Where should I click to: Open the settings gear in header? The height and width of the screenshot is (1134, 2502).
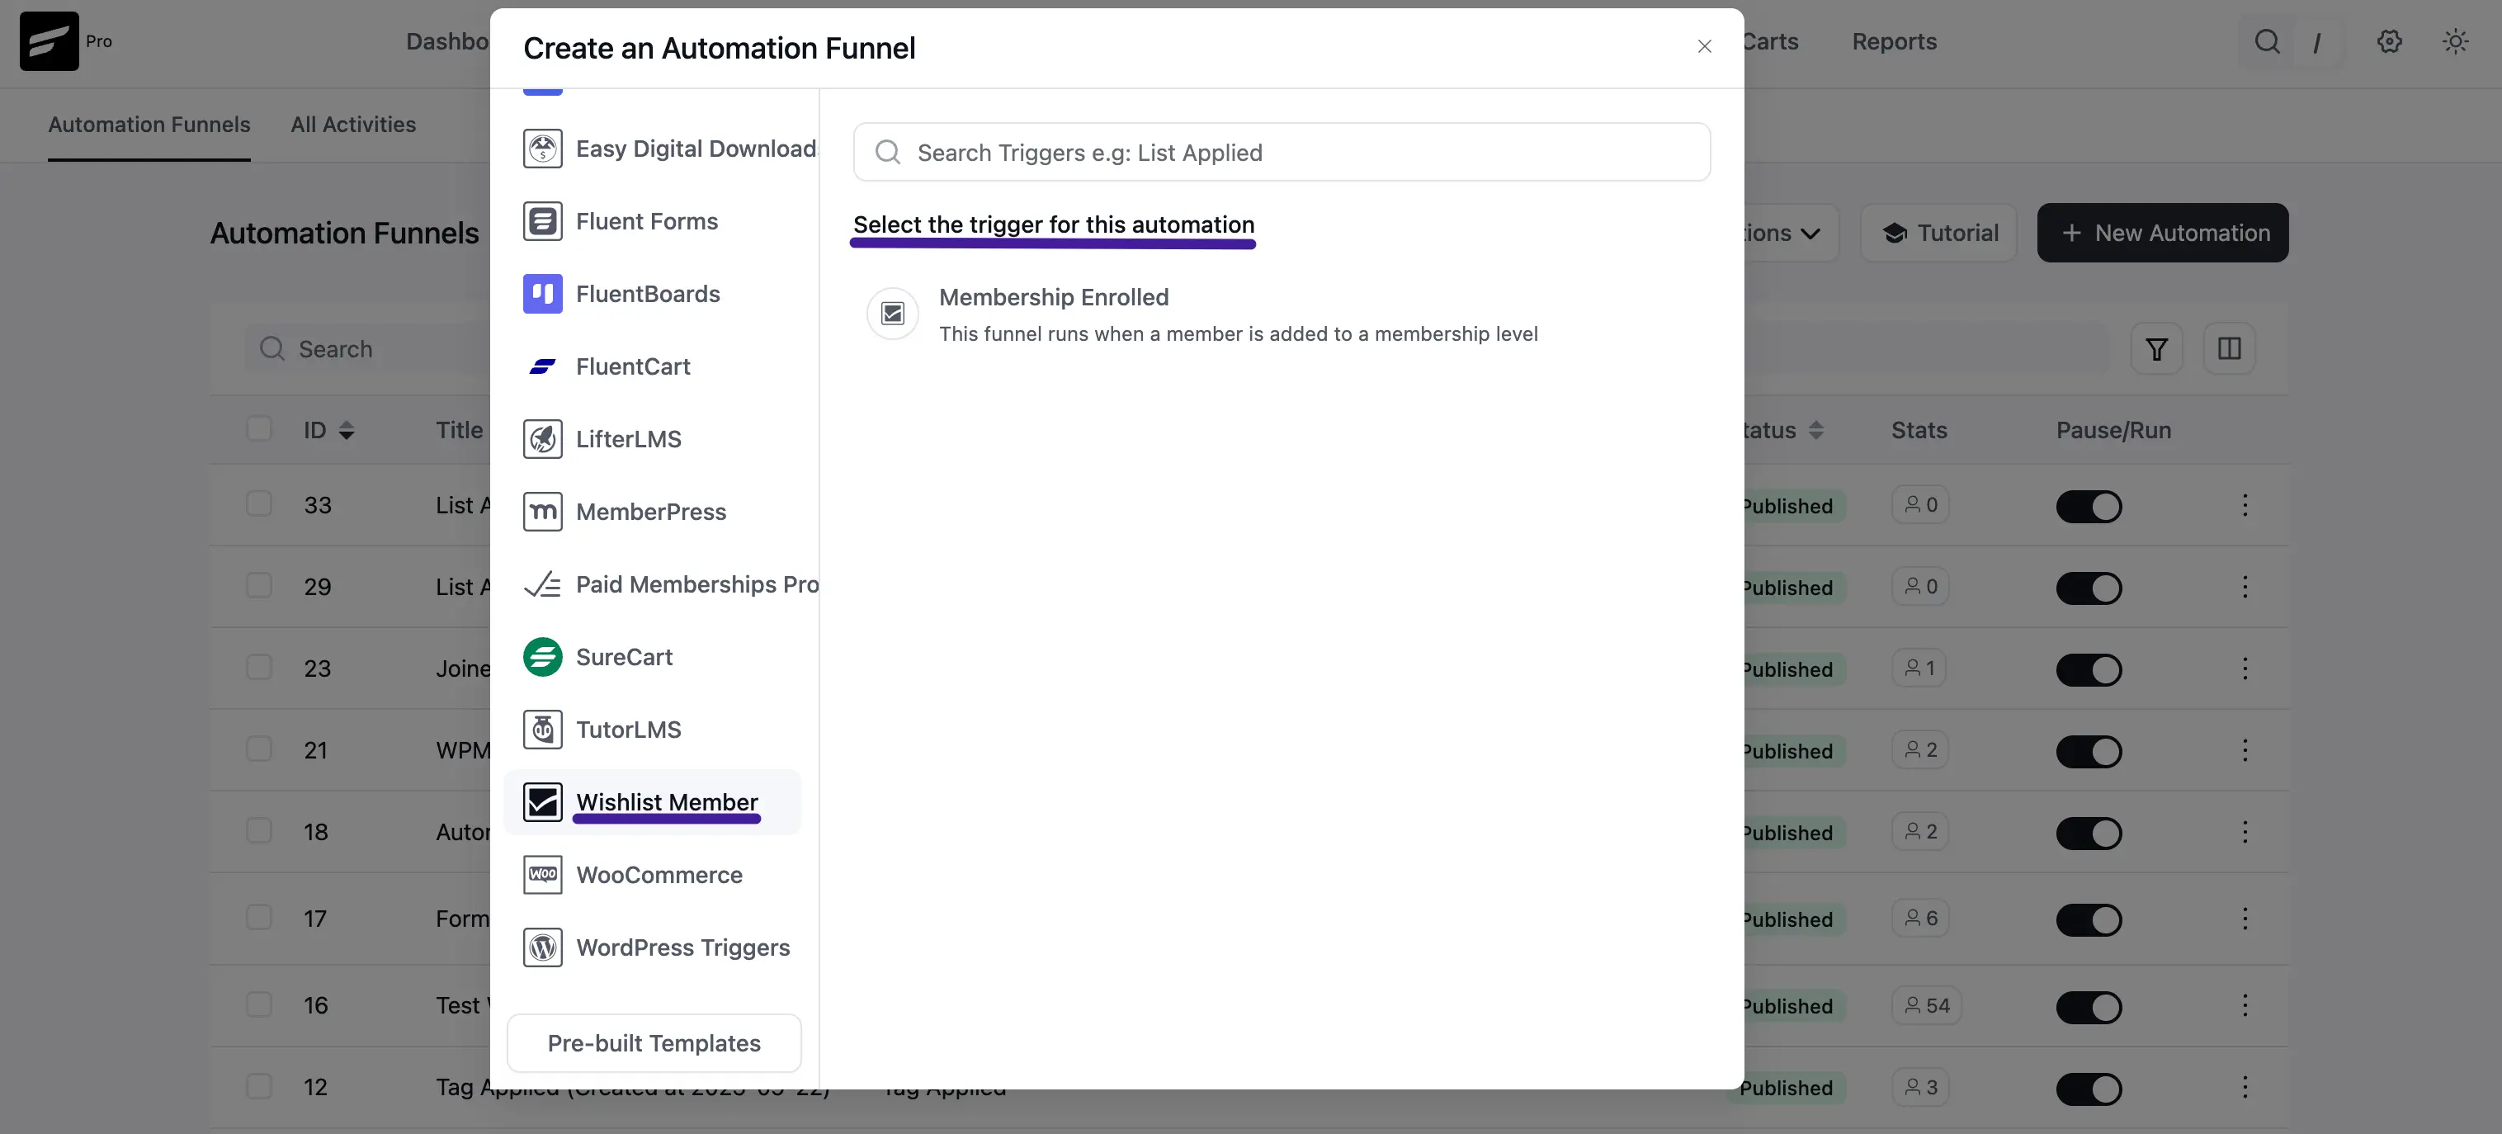pos(2389,42)
